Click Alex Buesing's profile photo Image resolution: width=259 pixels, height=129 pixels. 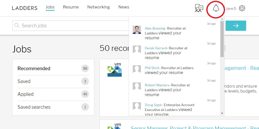pyautogui.click(x=137, y=30)
